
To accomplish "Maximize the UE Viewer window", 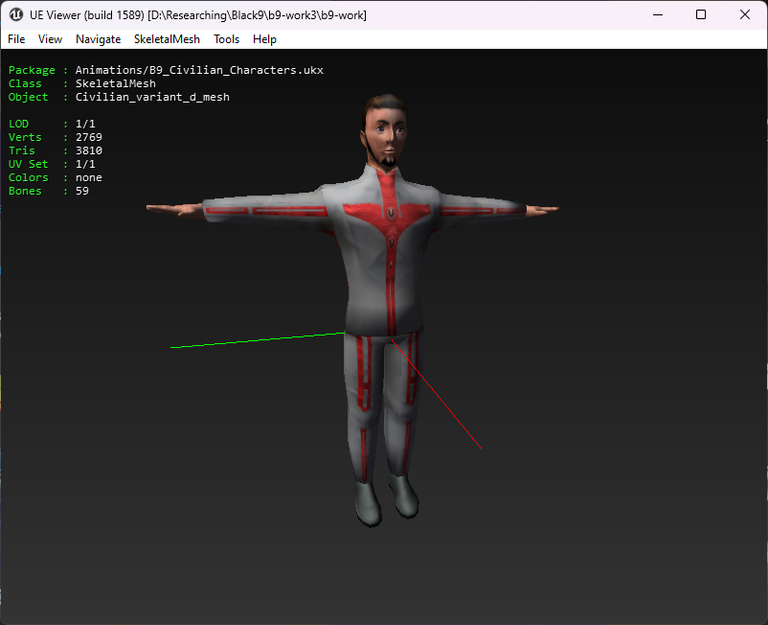I will pos(701,15).
